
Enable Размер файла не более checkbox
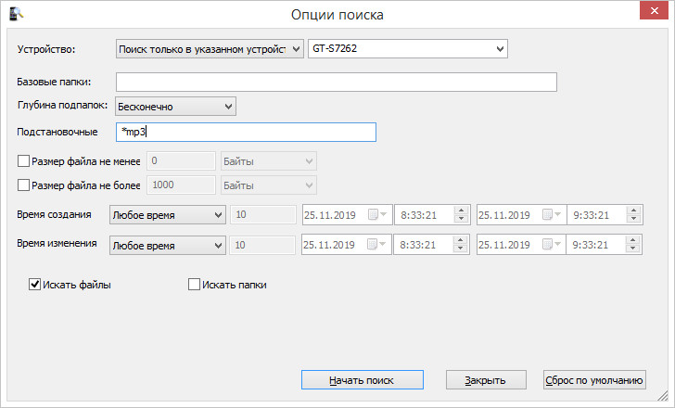click(23, 185)
